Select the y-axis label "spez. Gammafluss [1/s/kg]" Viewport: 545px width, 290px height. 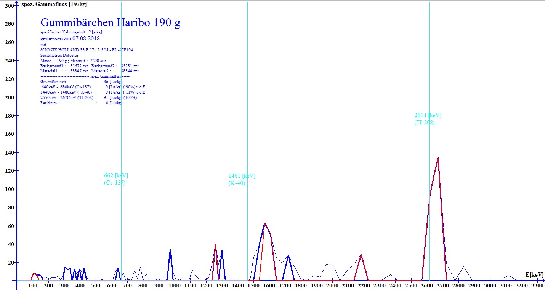pyautogui.click(x=54, y=4)
